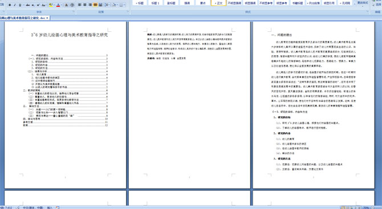382x209 pixels.
Task: Toggle strikethrough formatting
Action: pyautogui.click(x=28, y=5)
